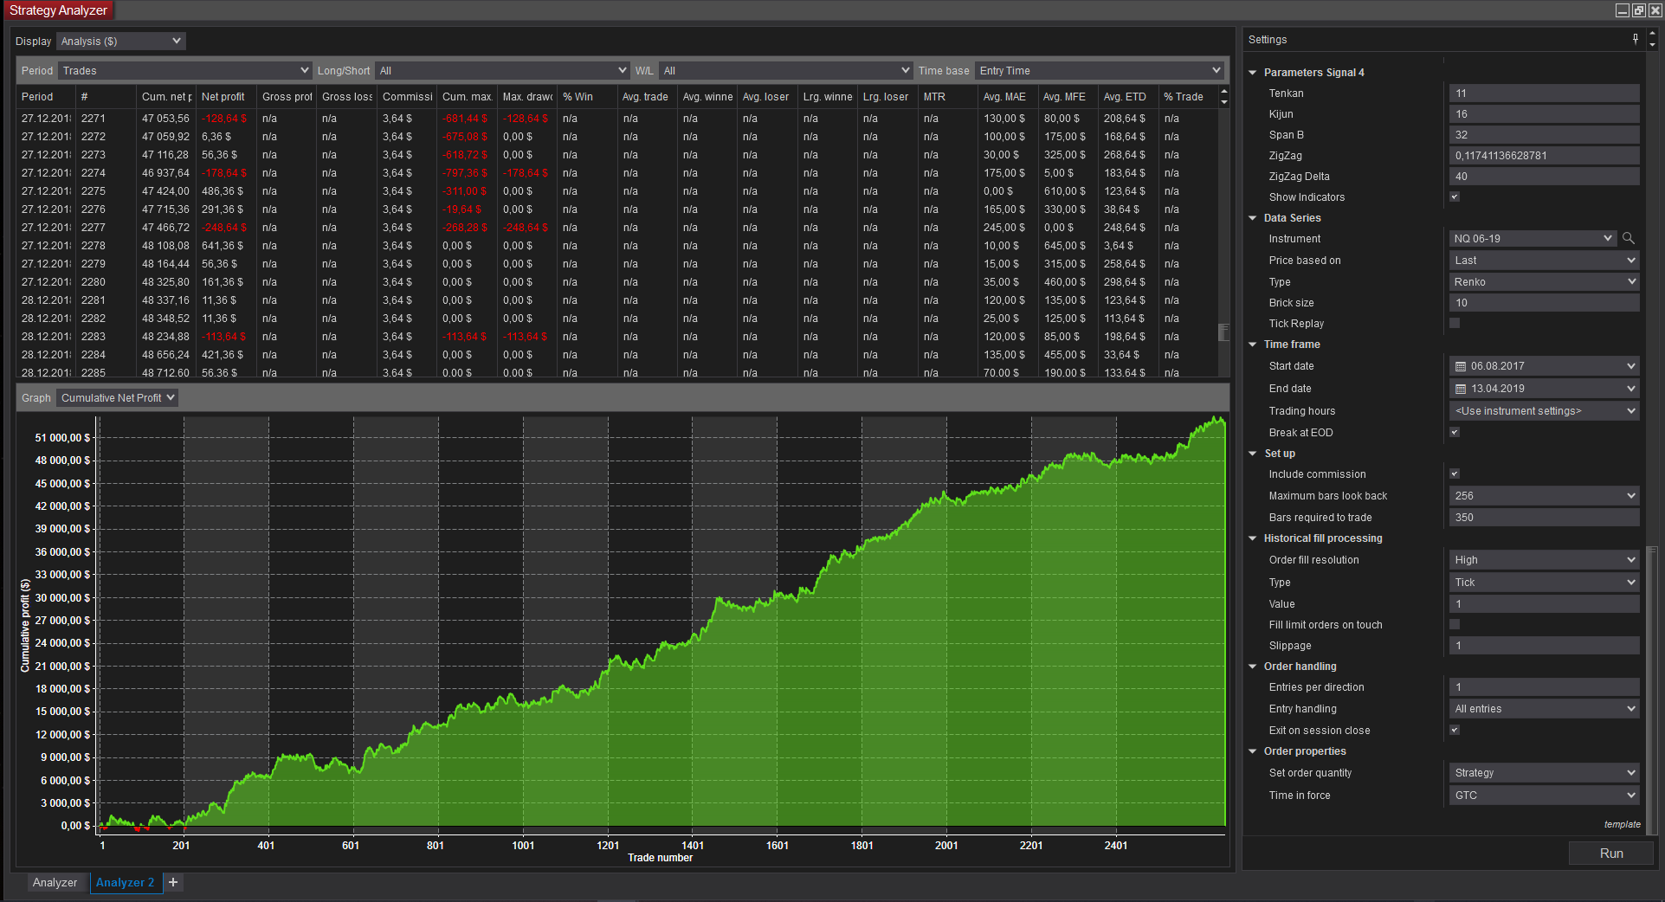Open the fill Type Tick dropdown
The image size is (1665, 902).
tap(1545, 582)
